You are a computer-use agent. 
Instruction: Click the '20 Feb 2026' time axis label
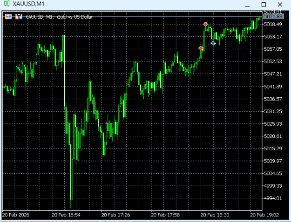point(16,215)
